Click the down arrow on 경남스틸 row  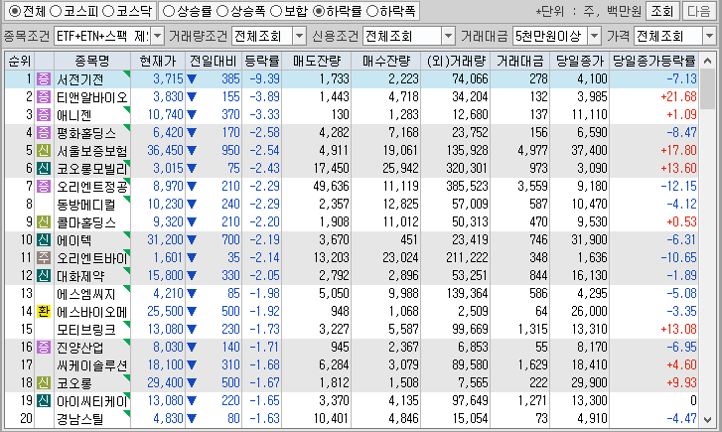pyautogui.click(x=192, y=419)
